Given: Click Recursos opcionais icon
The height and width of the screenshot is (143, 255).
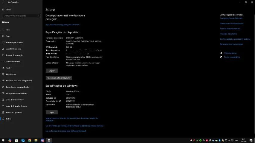Looking at the screenshot, I should [3, 112].
